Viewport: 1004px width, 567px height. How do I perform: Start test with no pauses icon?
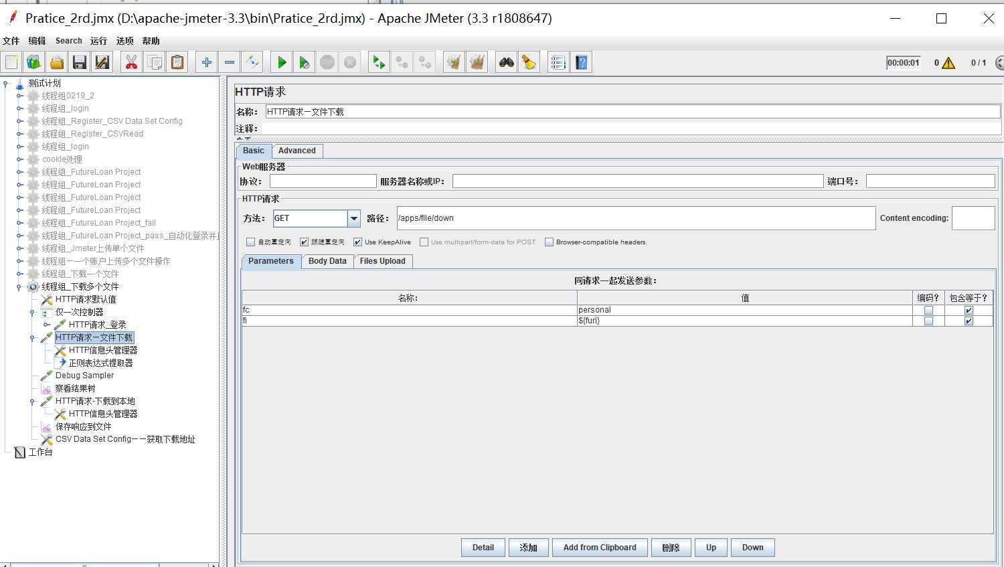(305, 62)
